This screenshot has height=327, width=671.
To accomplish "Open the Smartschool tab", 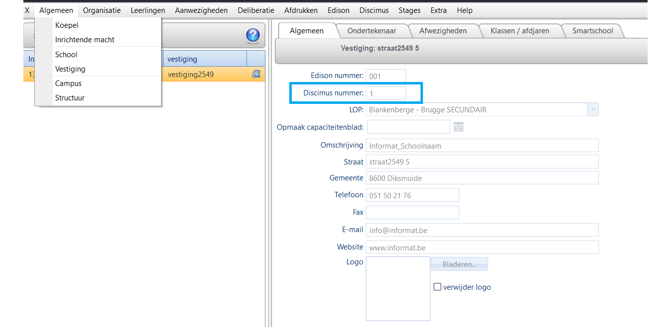I will (x=592, y=31).
